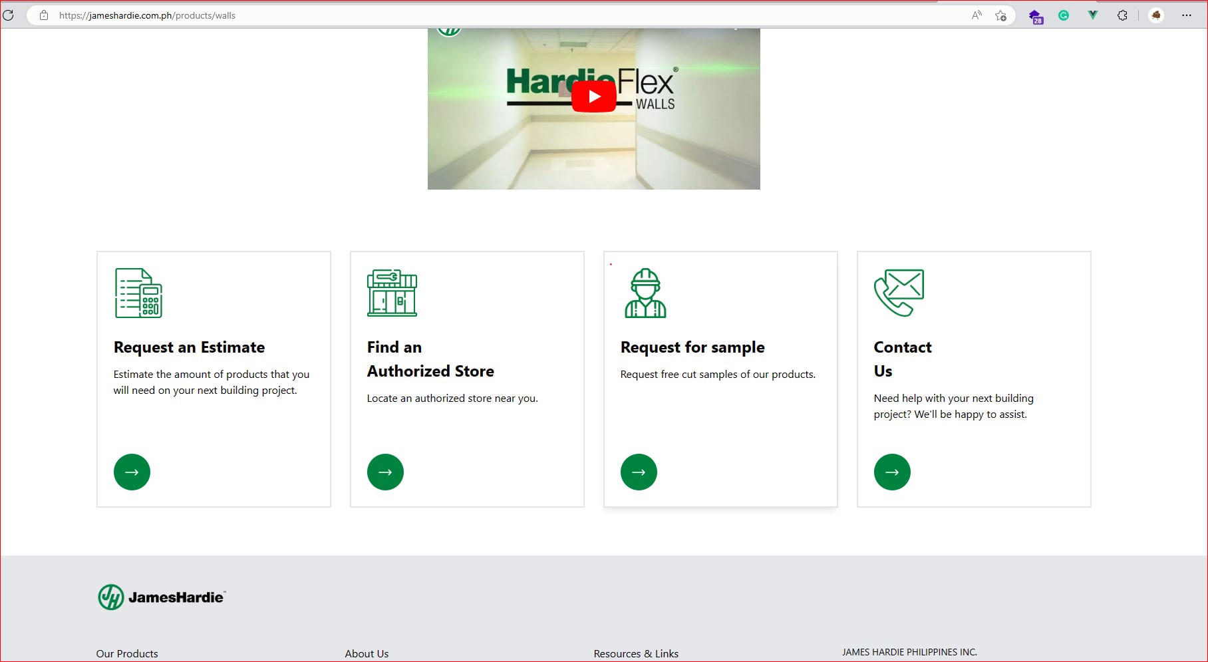Open the Vue devtools extension icon
This screenshot has height=662, width=1208.
point(1092,15)
